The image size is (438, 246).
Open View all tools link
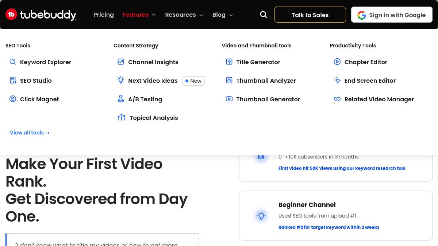click(x=30, y=133)
